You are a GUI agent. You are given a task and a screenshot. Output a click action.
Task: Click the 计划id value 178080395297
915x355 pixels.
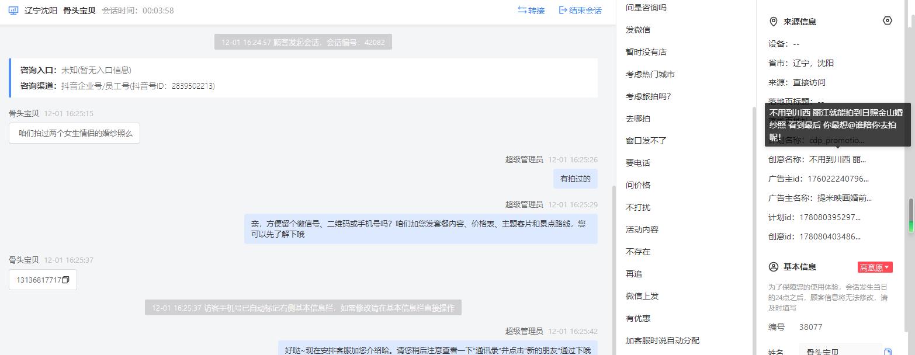coord(830,217)
